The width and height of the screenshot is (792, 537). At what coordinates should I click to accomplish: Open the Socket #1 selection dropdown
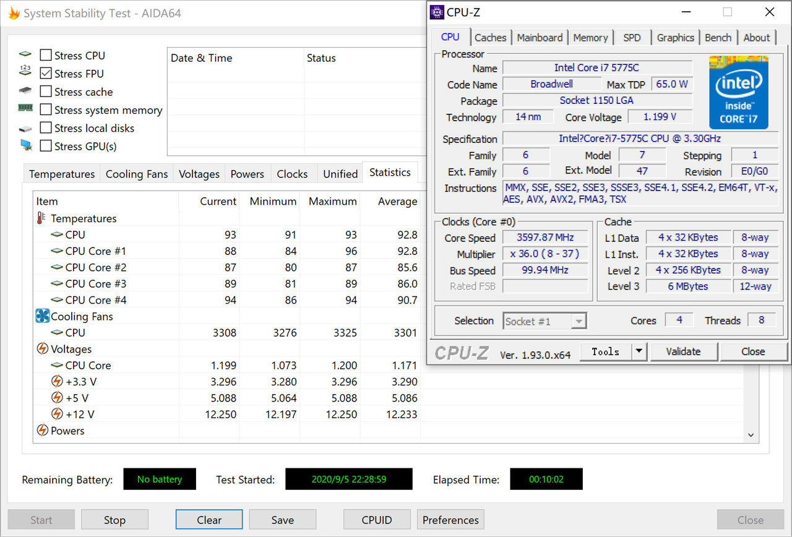544,321
